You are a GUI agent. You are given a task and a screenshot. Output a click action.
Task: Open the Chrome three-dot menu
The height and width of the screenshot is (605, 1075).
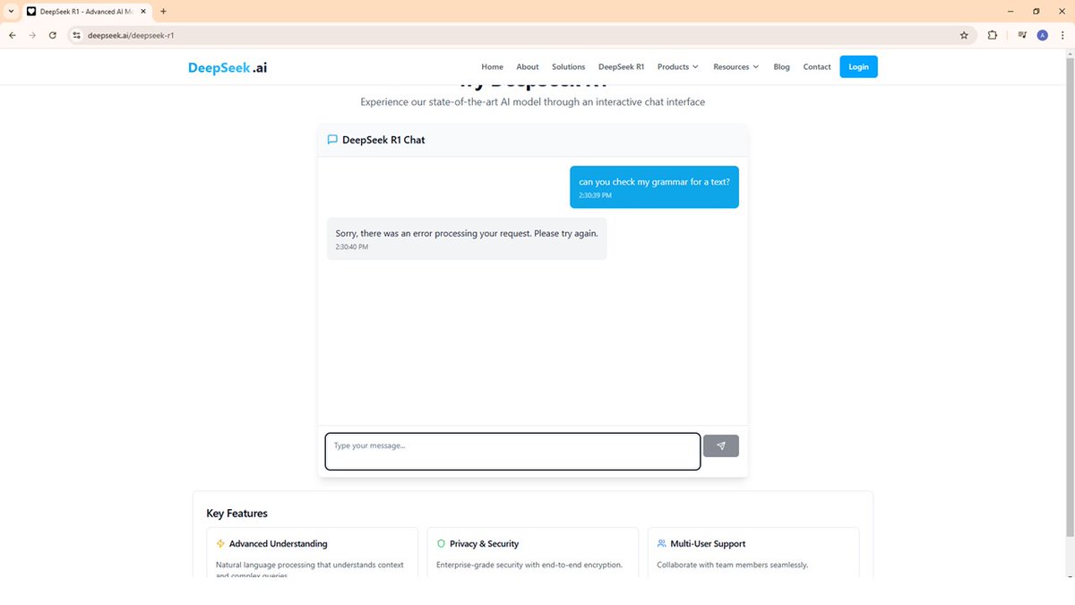(1062, 35)
